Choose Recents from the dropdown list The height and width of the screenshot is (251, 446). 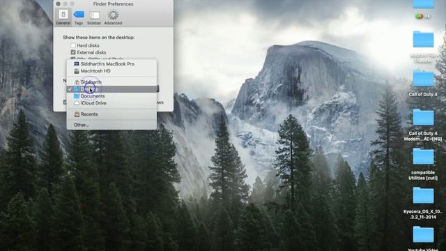click(x=111, y=114)
